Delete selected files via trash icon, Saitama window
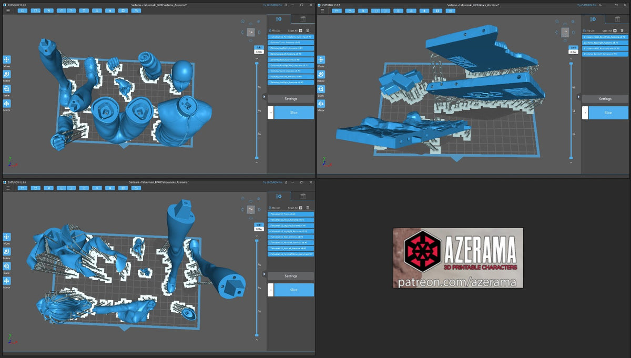631x358 pixels. point(308,30)
